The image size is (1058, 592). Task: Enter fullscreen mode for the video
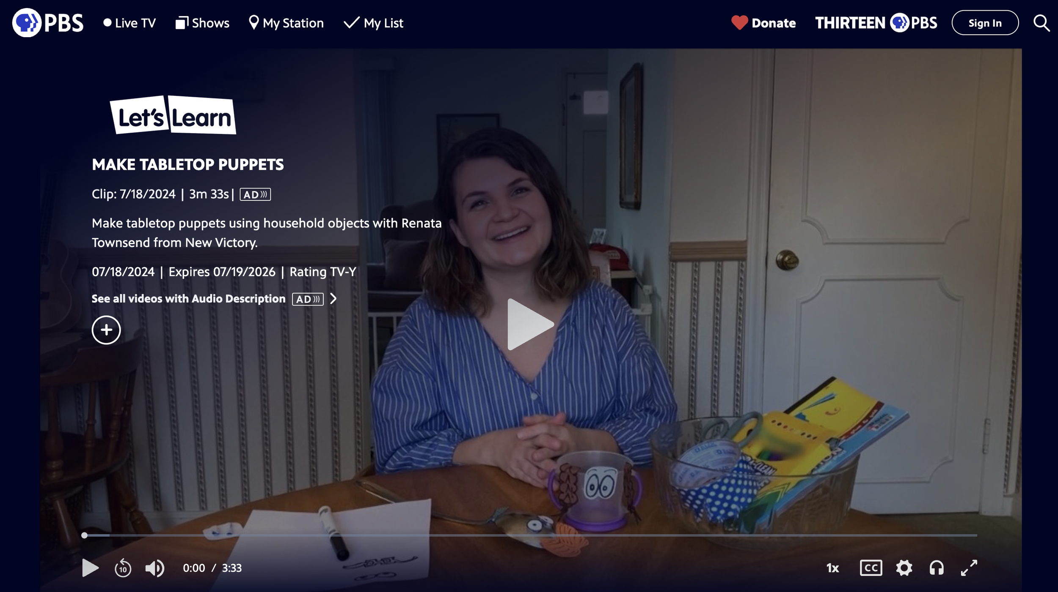click(969, 568)
